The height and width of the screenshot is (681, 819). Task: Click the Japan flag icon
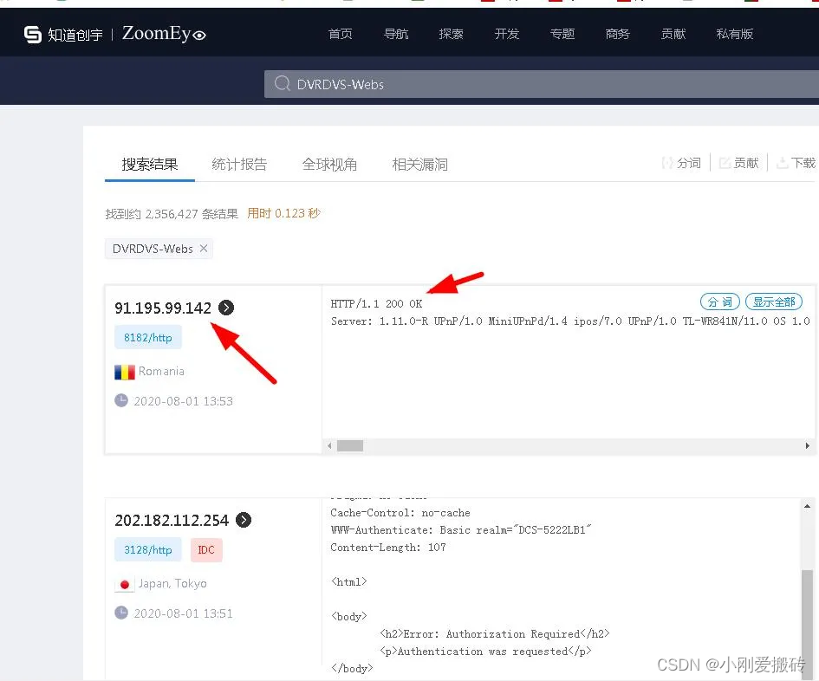[x=124, y=584]
